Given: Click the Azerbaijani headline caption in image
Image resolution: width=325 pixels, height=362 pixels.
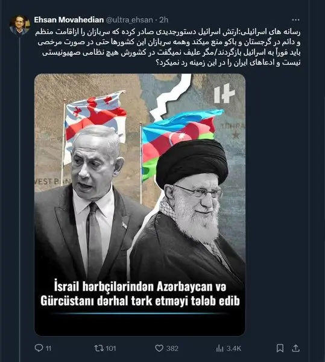Looking at the screenshot, I should [140, 294].
